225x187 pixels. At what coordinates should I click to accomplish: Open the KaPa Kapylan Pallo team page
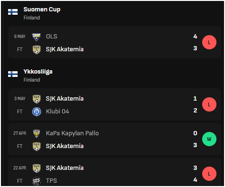point(72,133)
